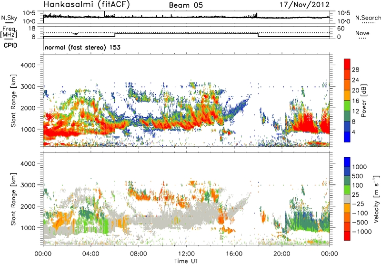Screen dimensions: 381x264
Task: Click the dark blue Power segment between 4 and 8
Action: point(347,127)
